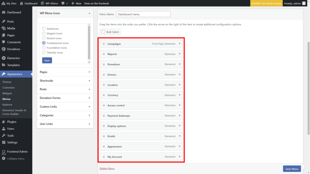The image size is (310, 174).
Task: Click the Delete Menu link
Action: 107,168
